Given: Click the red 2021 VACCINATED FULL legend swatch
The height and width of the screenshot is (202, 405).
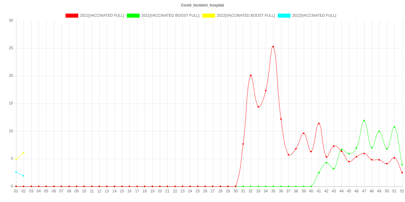Looking at the screenshot, I should [71, 15].
